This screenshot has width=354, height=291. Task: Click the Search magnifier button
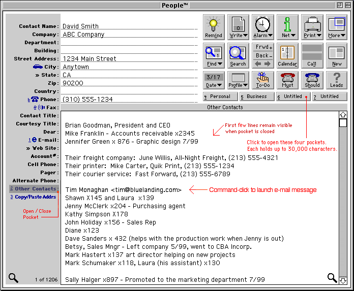[x=238, y=55]
